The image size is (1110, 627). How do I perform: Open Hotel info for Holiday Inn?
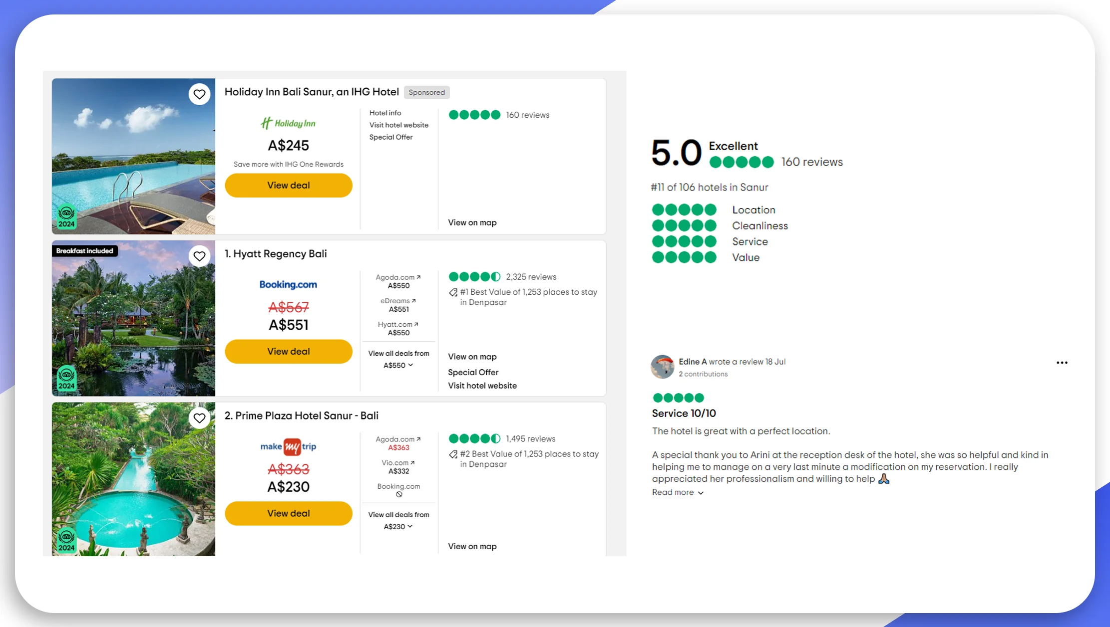[385, 113]
